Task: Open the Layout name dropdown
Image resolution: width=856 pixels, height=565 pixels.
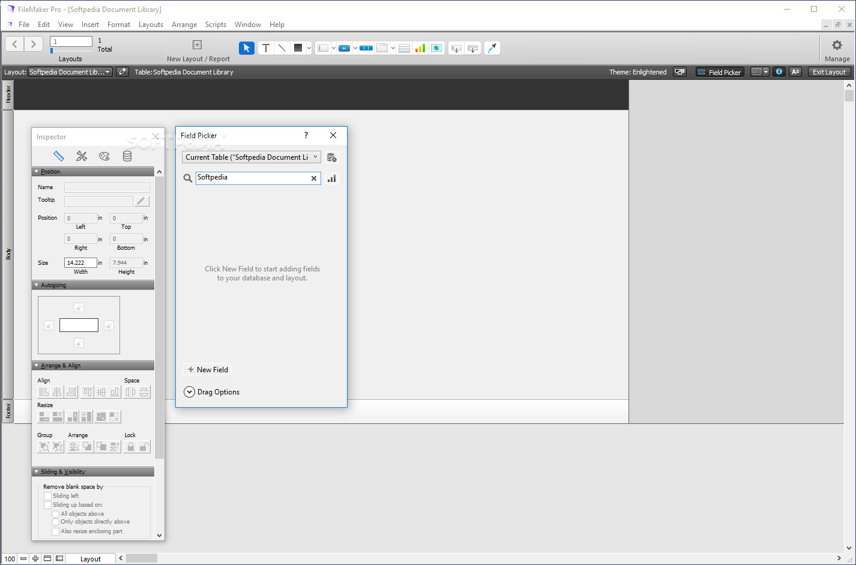Action: pyautogui.click(x=70, y=72)
